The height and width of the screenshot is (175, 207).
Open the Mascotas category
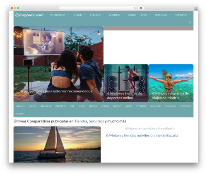[x=156, y=106]
